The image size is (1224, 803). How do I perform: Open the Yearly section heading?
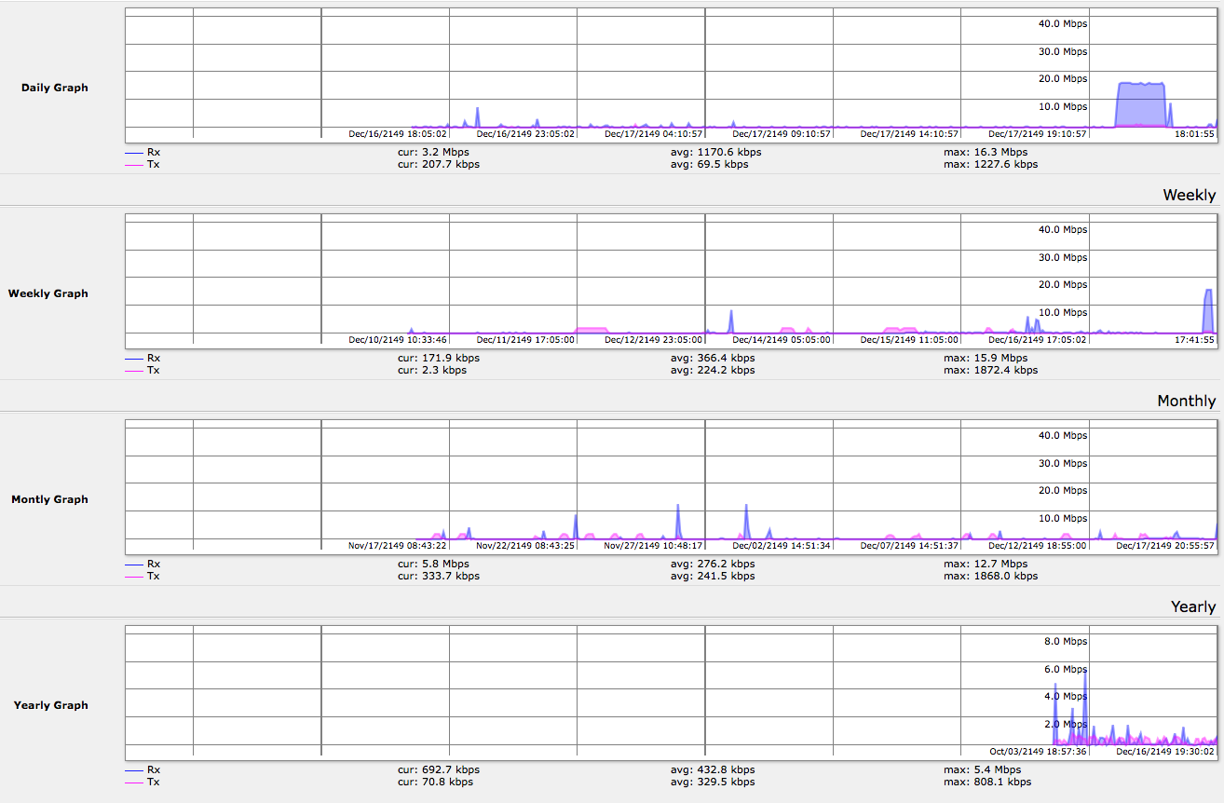tap(1193, 606)
